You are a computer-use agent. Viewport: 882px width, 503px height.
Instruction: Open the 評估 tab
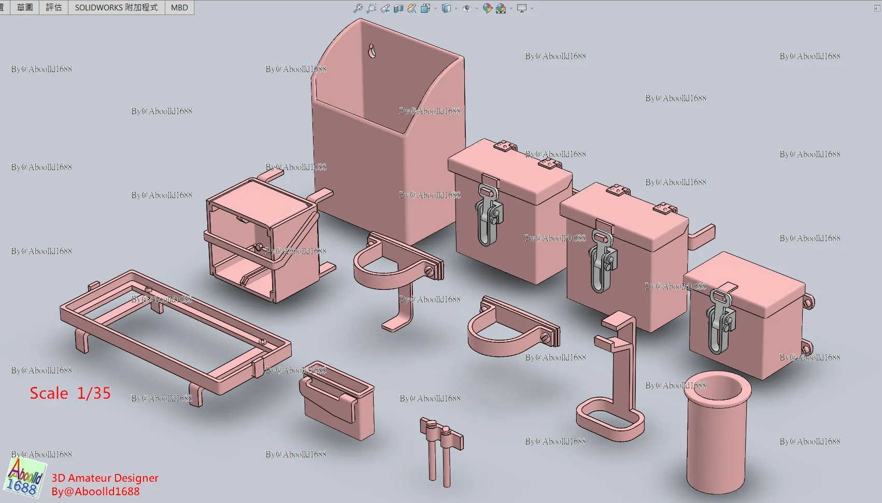(x=54, y=7)
